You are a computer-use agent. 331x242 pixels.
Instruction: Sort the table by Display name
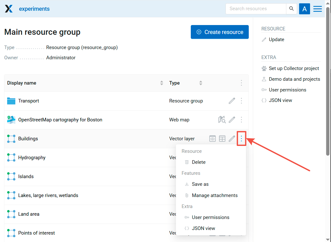[x=161, y=83]
